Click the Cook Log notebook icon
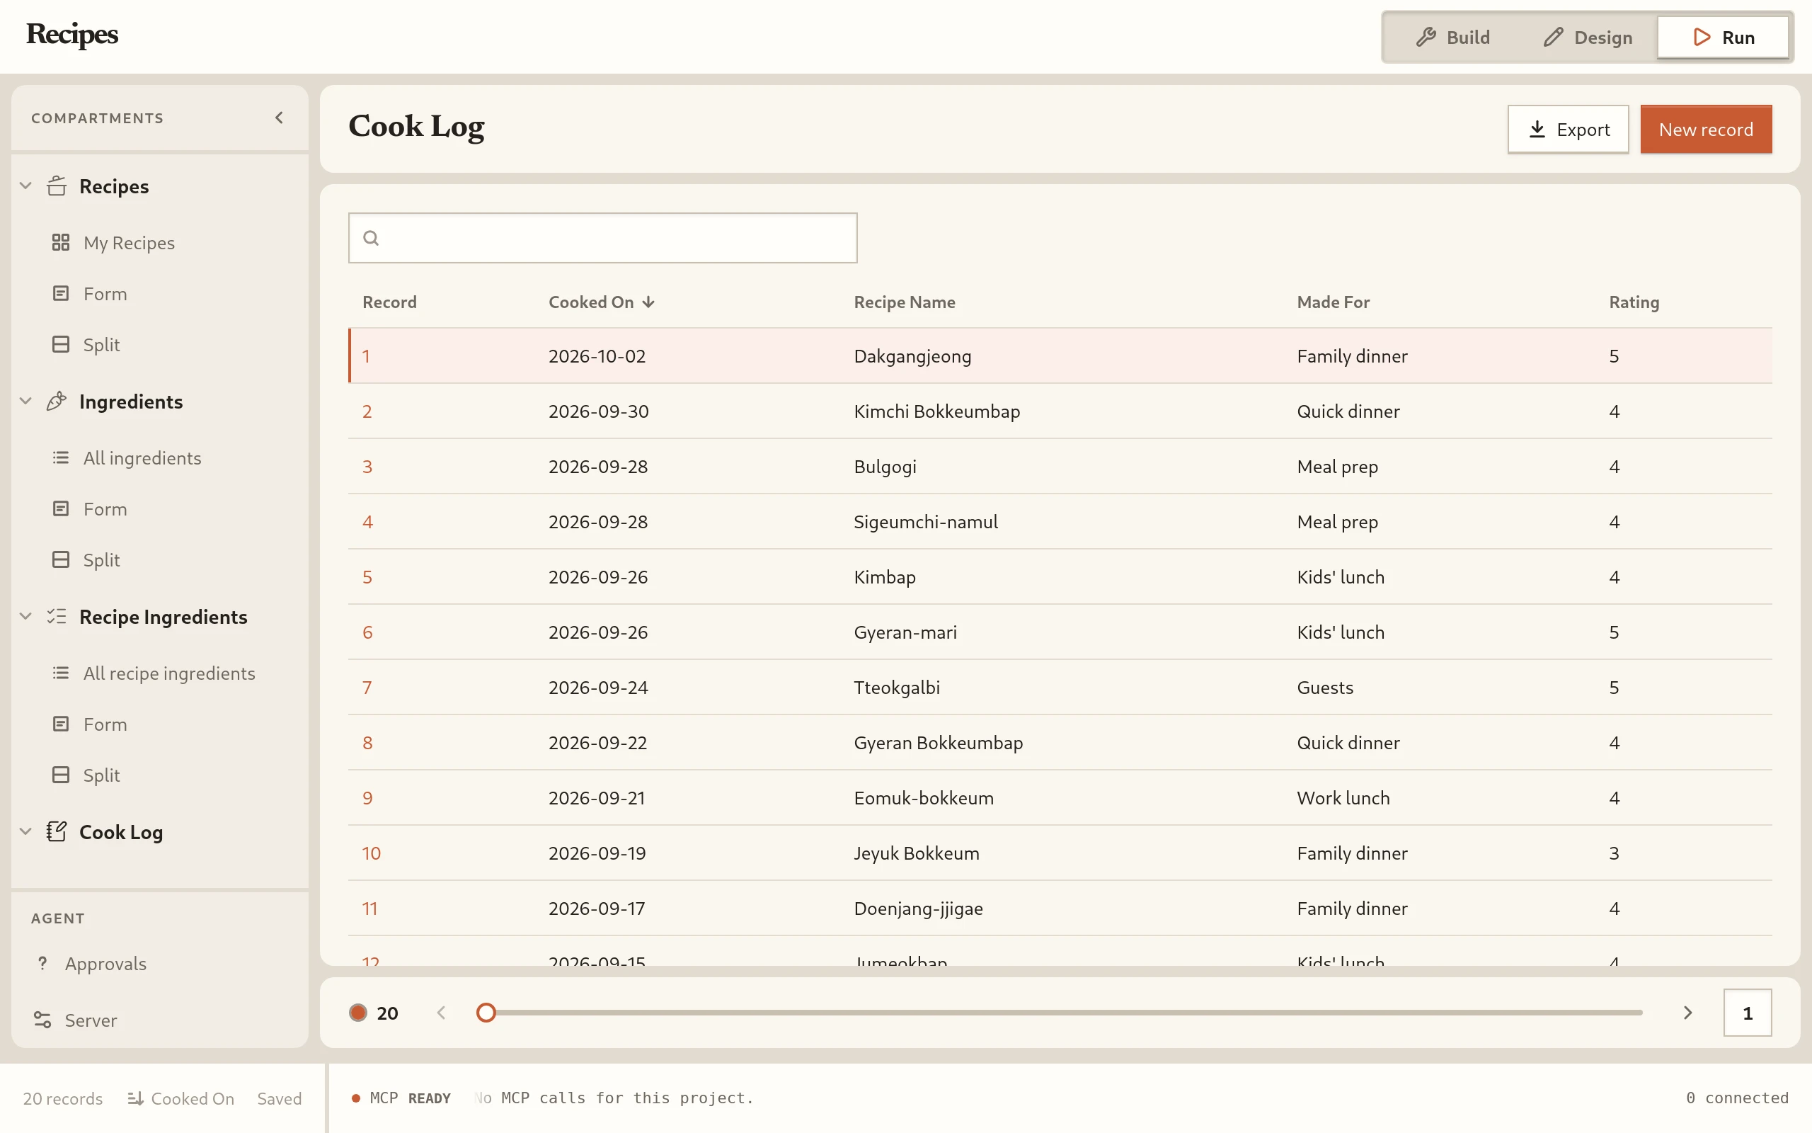The width and height of the screenshot is (1812, 1133). click(57, 832)
